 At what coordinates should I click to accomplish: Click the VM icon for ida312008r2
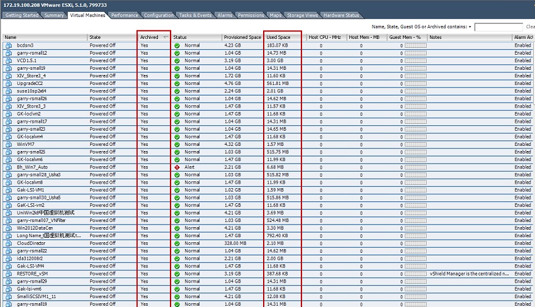[9, 259]
